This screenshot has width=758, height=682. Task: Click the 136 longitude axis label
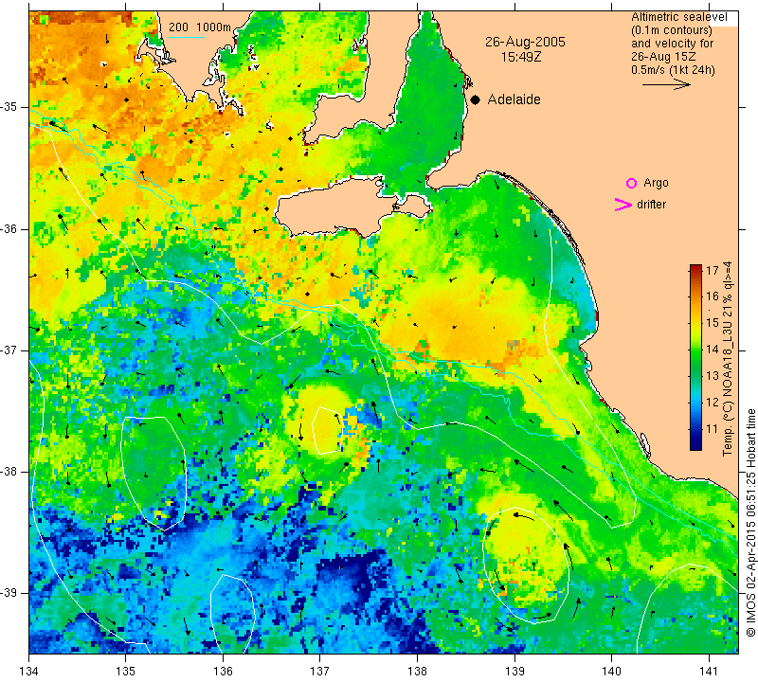click(223, 672)
